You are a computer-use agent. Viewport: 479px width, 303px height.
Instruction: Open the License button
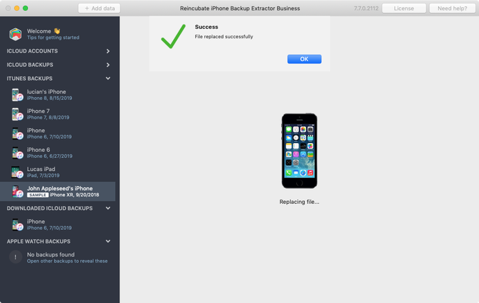click(x=404, y=8)
